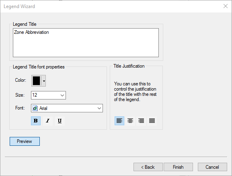The width and height of the screenshot is (232, 176).
Task: Select right title justification
Action: pos(141,121)
